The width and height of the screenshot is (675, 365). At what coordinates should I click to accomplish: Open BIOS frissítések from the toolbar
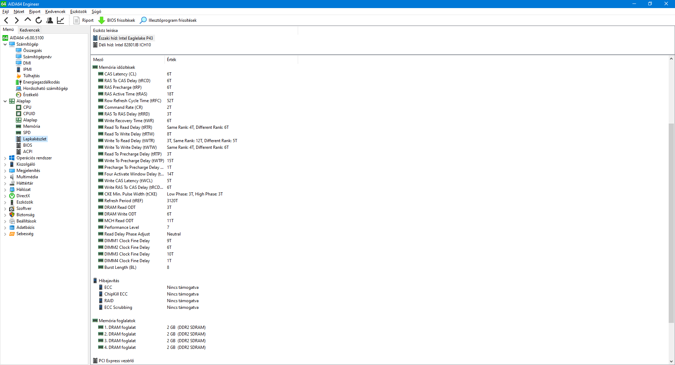point(117,20)
